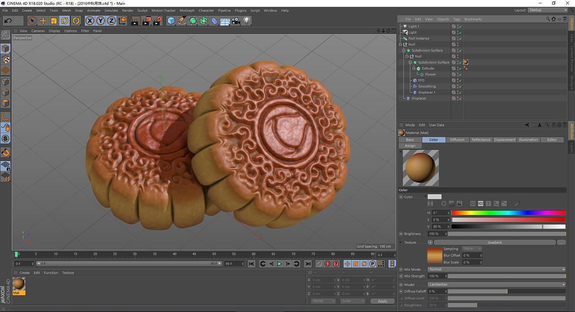Add a Subdivision Surface generator

tap(193, 21)
